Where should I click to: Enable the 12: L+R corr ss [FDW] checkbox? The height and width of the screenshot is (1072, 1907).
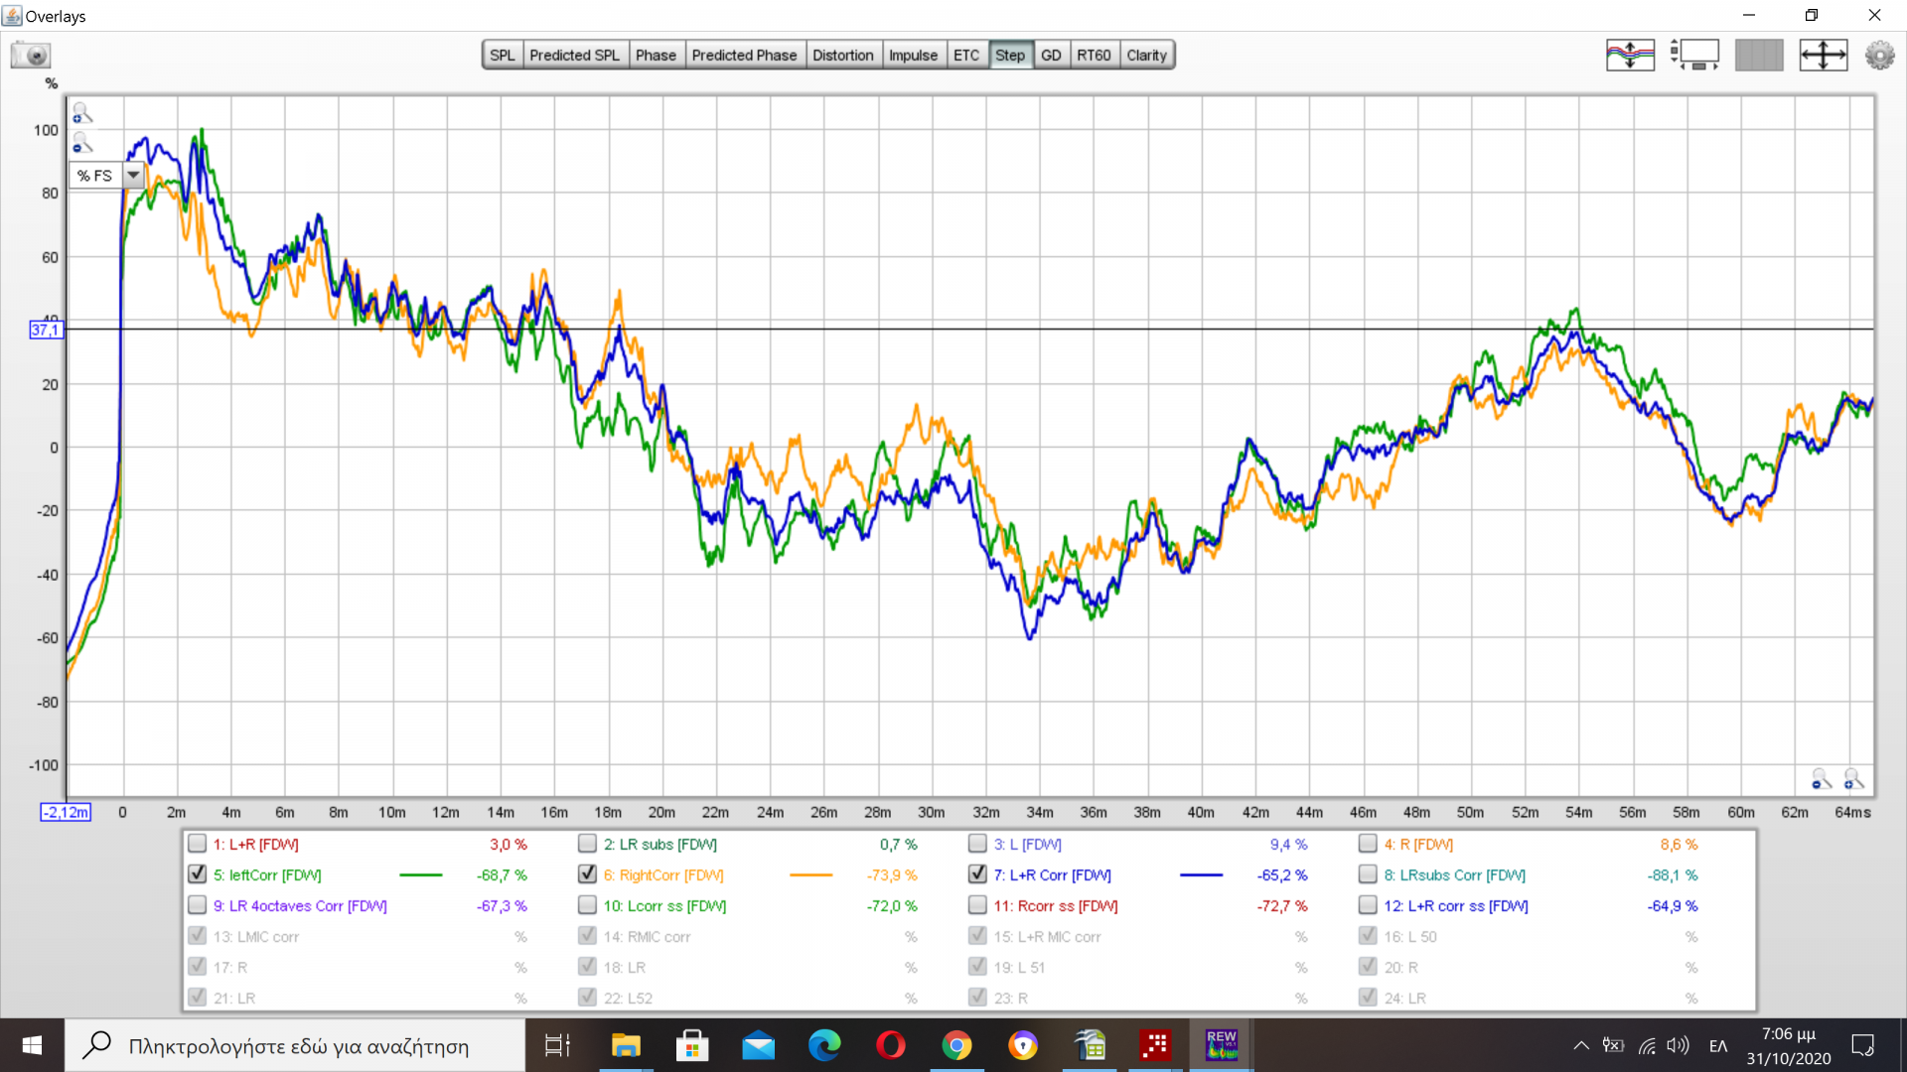1368,905
